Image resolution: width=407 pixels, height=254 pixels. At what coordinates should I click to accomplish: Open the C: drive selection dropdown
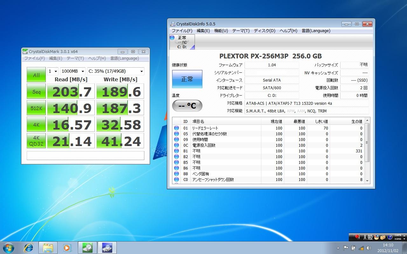(115, 71)
